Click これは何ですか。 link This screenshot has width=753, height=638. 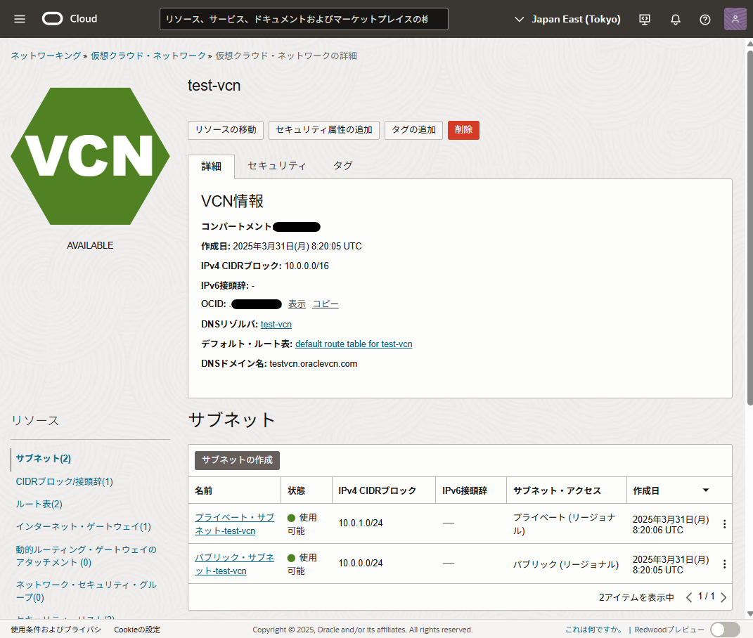click(593, 630)
